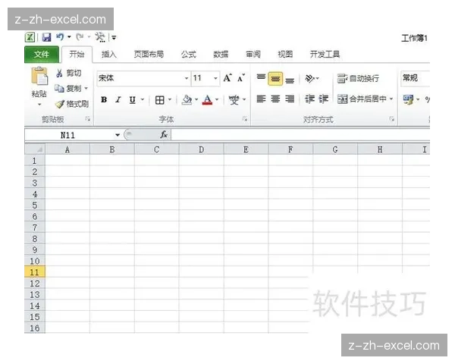The image size is (455, 364).
Task: Open the 文件 (File) tab
Action: (x=42, y=55)
